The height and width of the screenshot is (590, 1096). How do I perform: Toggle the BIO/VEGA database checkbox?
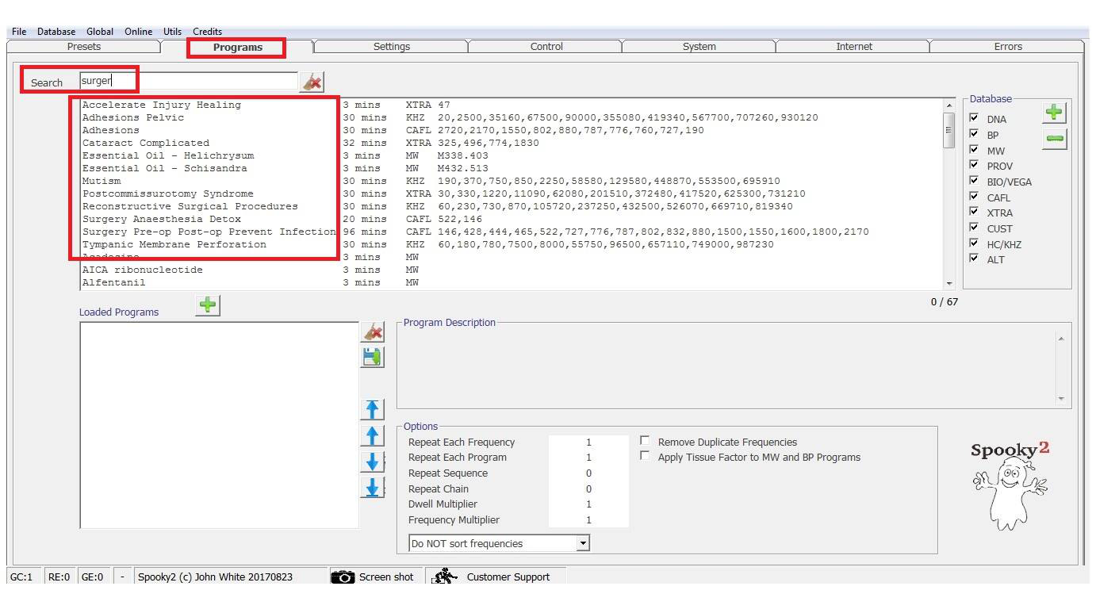[975, 180]
